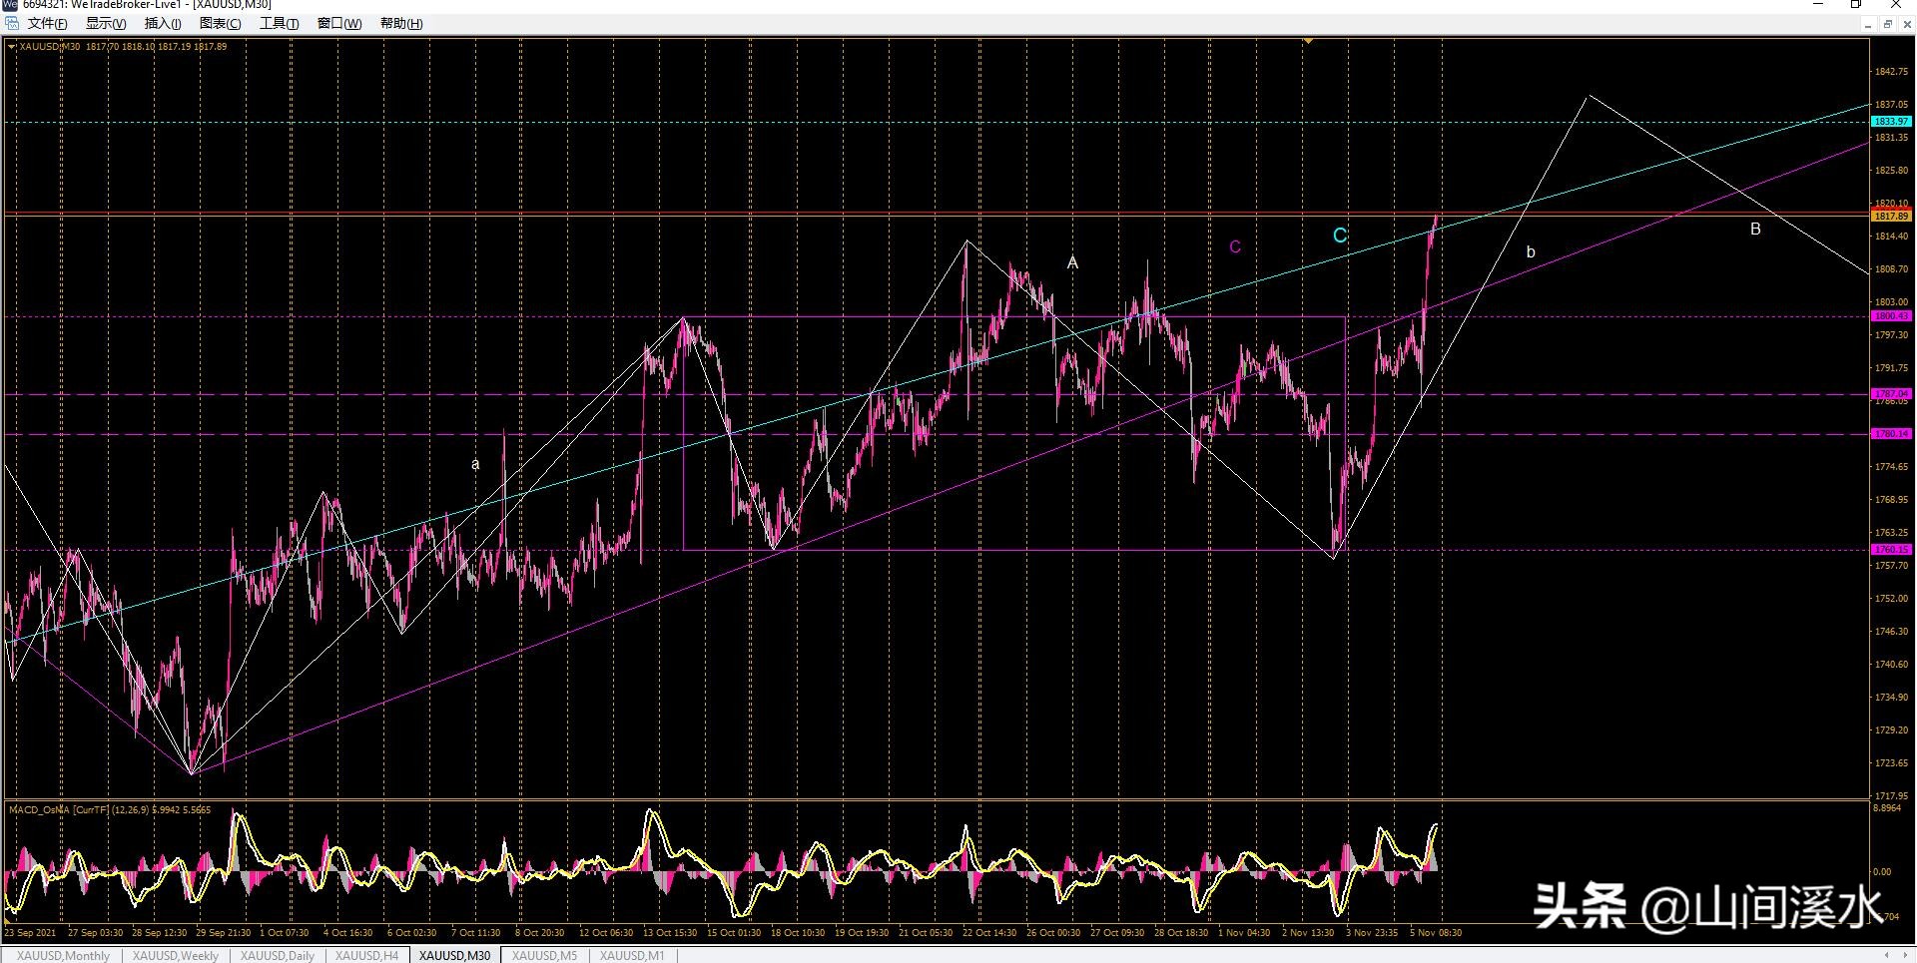
Task: Select the small wave label 'a'
Action: point(475,464)
